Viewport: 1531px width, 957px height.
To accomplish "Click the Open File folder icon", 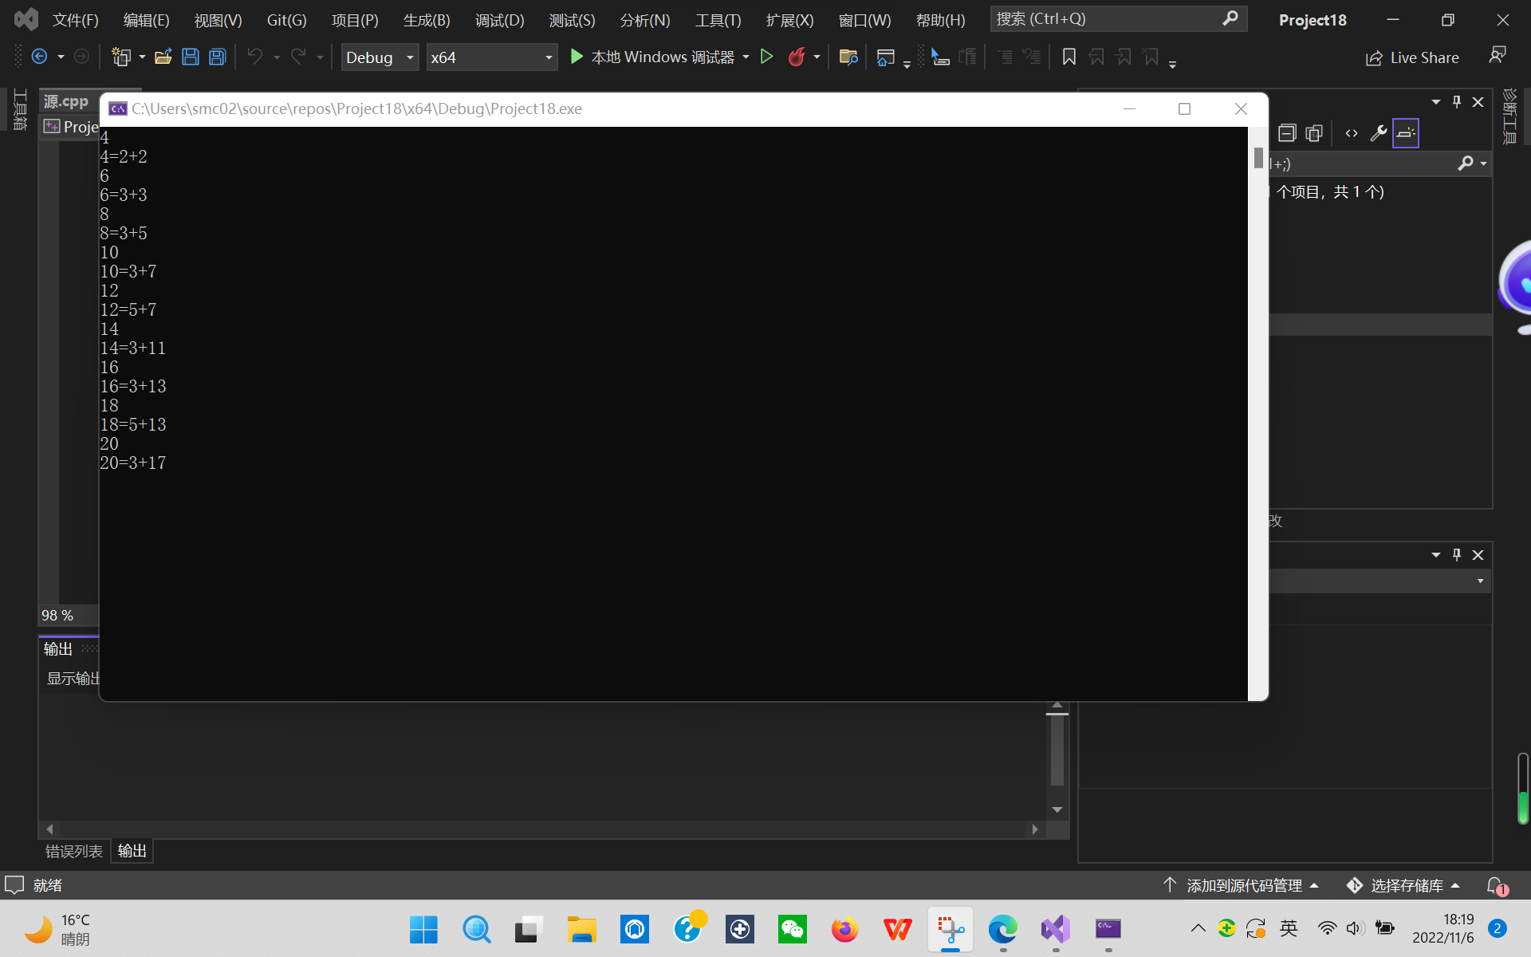I will pos(163,57).
